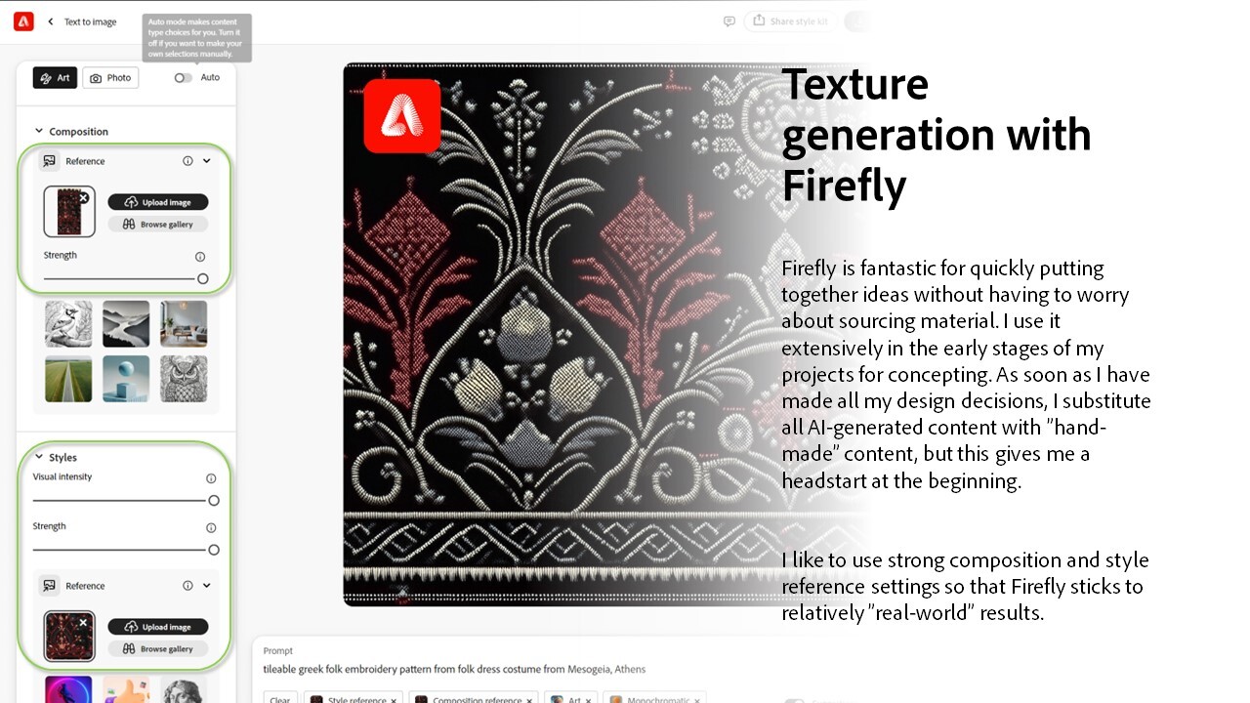Screen dimensions: 1250x703
Task: Expand the Composition Reference dropdown chevron
Action: [x=207, y=161]
